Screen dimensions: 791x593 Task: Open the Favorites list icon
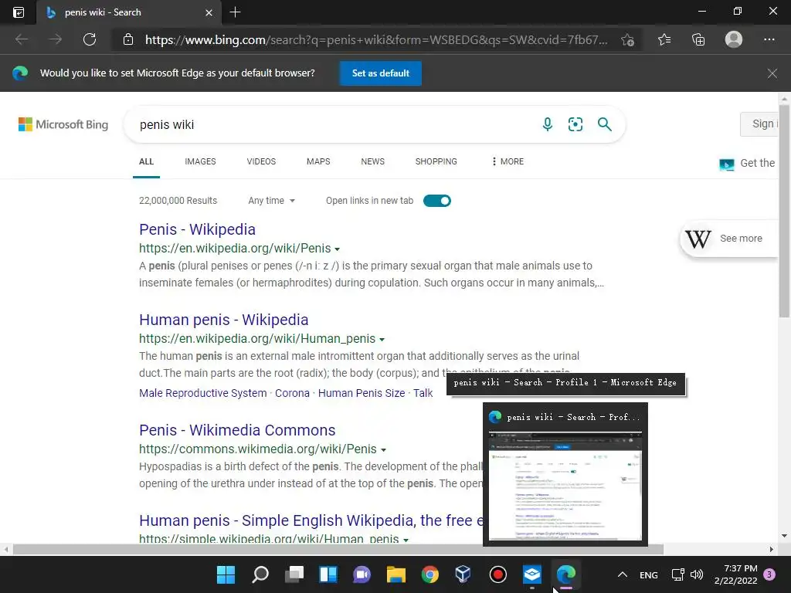(x=664, y=39)
